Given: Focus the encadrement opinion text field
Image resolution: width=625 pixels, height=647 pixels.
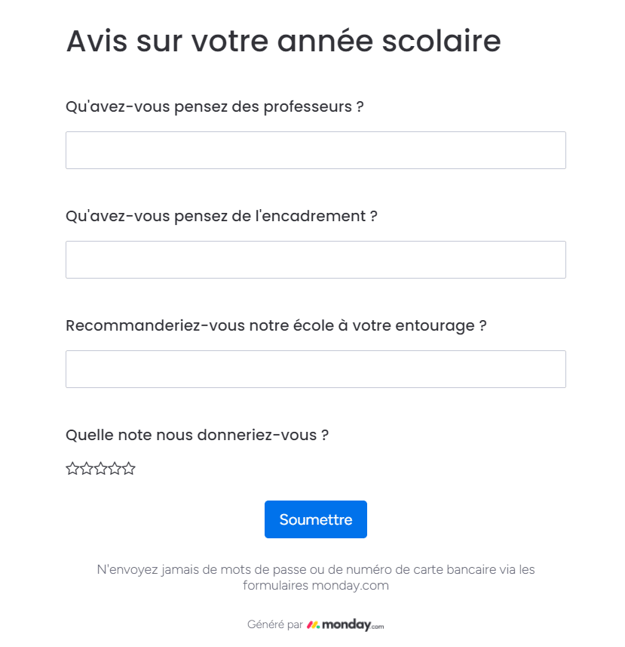Looking at the screenshot, I should coord(316,260).
